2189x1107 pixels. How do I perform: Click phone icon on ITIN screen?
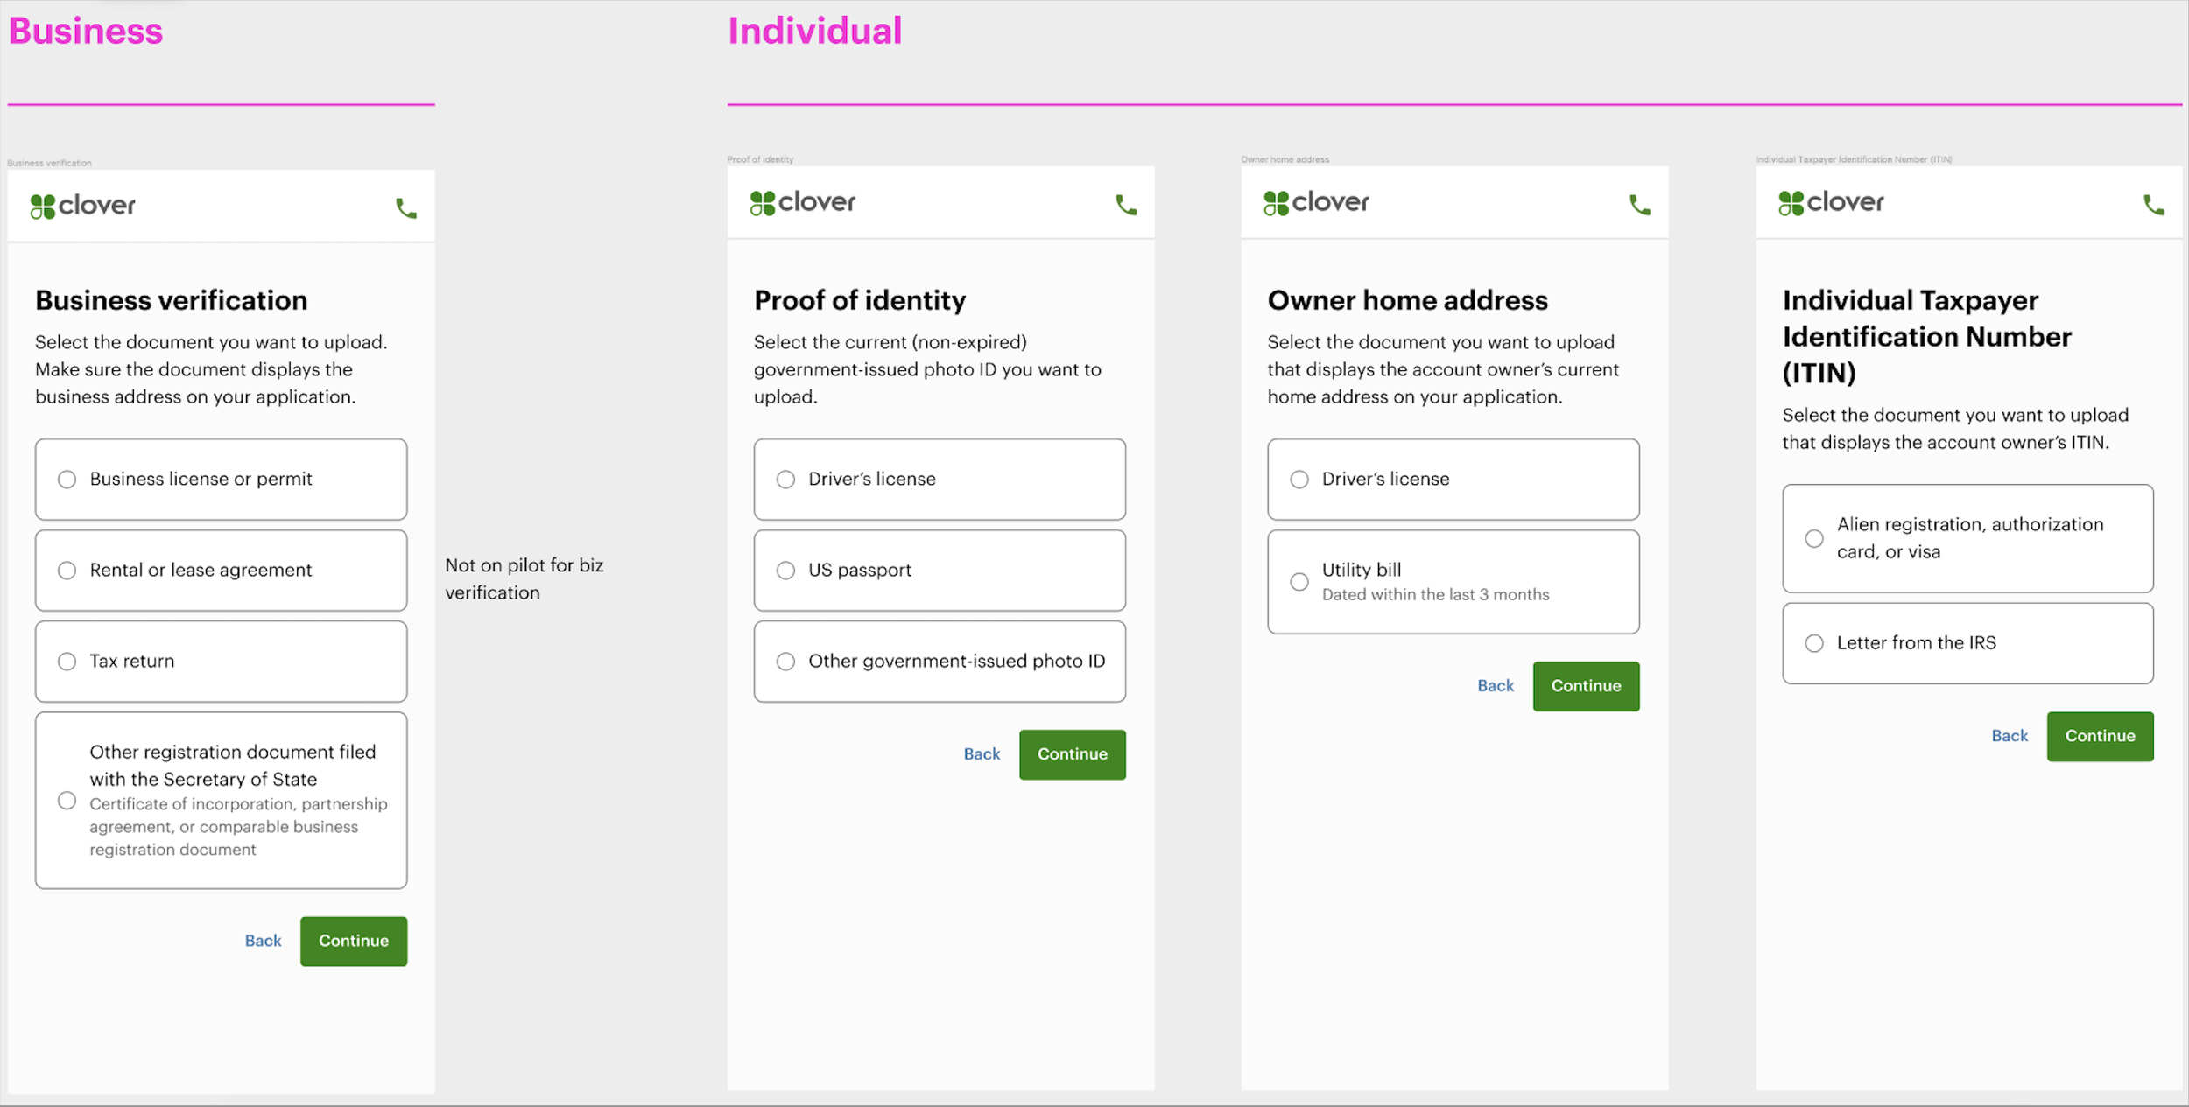click(x=2153, y=205)
